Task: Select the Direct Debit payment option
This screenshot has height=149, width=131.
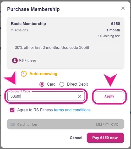Action: [62, 84]
